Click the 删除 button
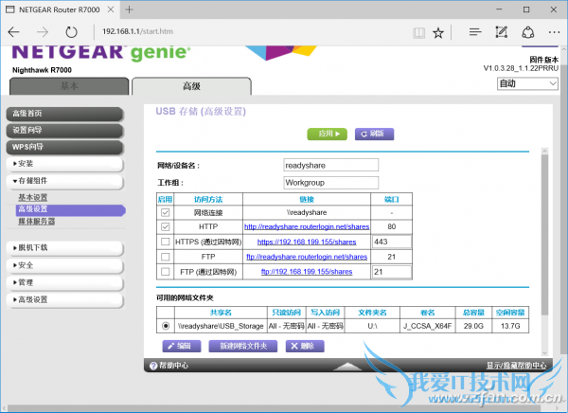The image size is (568, 413). pyautogui.click(x=305, y=346)
